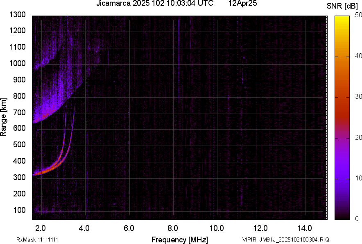Viewport: 362px width, 244px height.
Task: Click the frequency tick label '12.0'
Action: pos(260,228)
